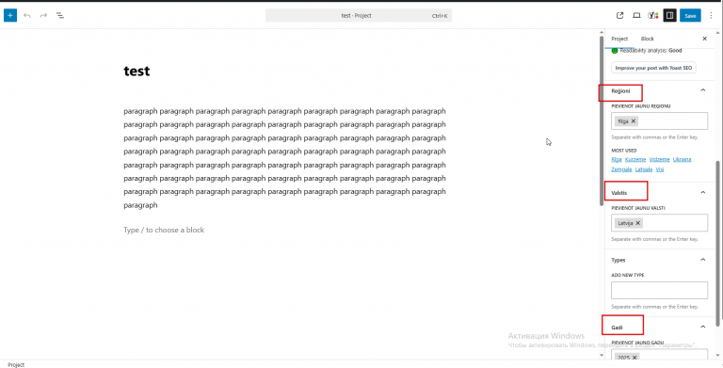Click Improve your post with Yoast SEO

tap(654, 68)
